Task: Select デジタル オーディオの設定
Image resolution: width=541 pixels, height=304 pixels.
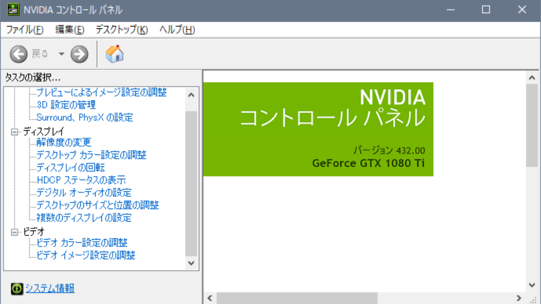Action: tap(84, 193)
